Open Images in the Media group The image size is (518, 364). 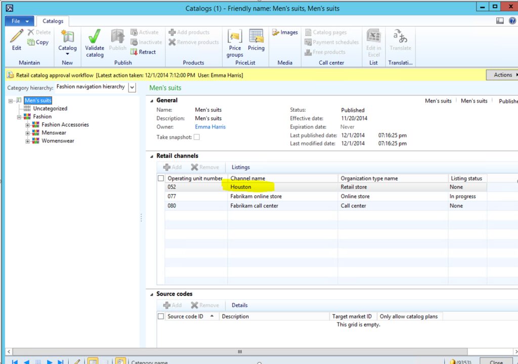(285, 32)
